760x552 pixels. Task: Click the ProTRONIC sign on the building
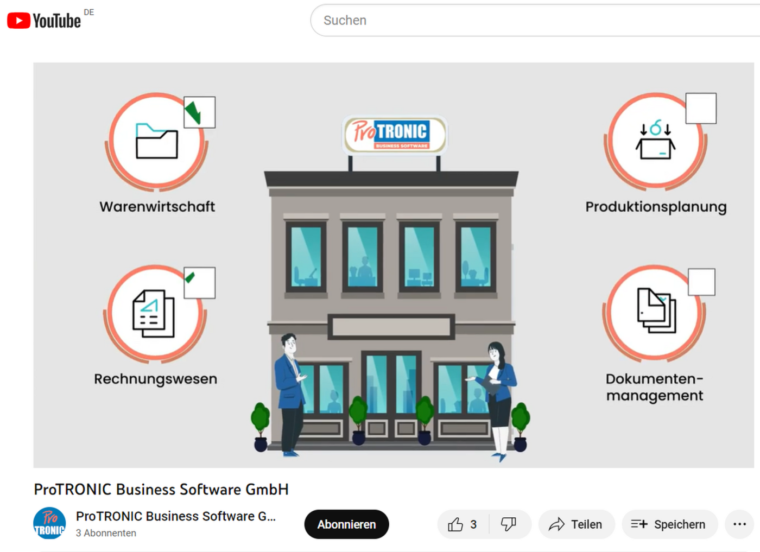click(395, 134)
